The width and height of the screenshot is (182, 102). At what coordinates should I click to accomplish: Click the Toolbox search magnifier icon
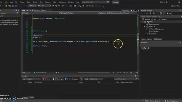click(x=17, y=13)
